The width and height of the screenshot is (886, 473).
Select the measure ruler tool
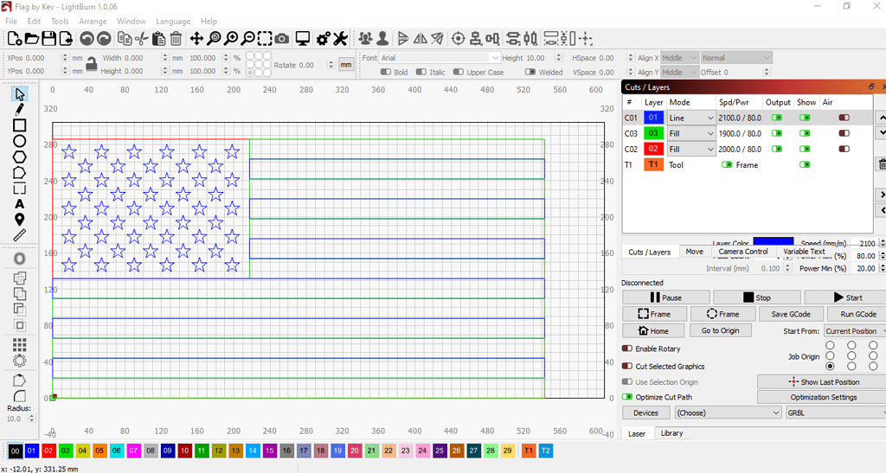coord(19,235)
